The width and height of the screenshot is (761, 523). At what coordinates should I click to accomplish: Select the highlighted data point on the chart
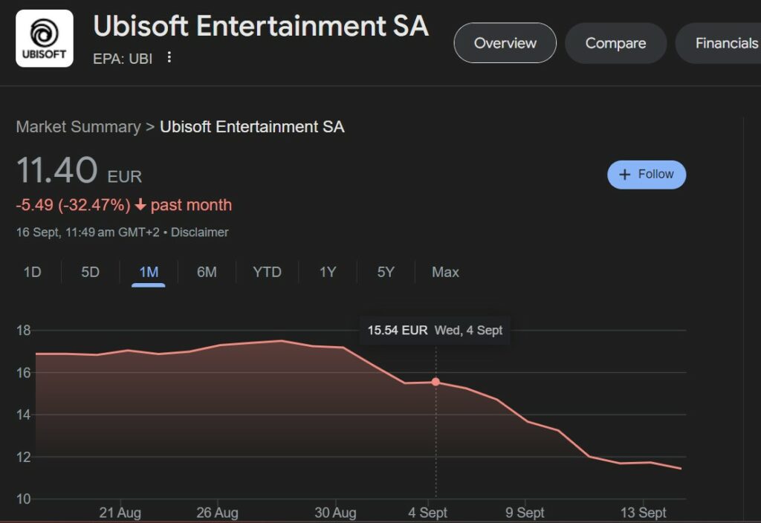pyautogui.click(x=435, y=381)
